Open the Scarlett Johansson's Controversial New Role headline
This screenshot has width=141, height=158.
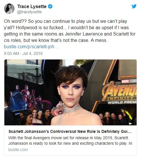(70, 131)
